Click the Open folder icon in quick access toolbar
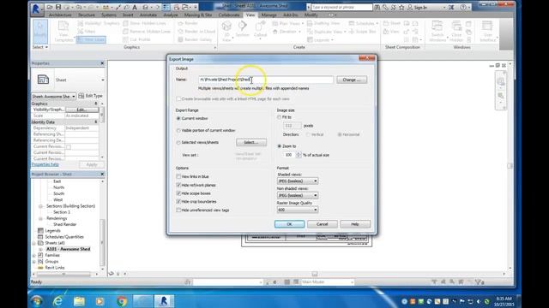The height and width of the screenshot is (308, 549). coord(50,7)
